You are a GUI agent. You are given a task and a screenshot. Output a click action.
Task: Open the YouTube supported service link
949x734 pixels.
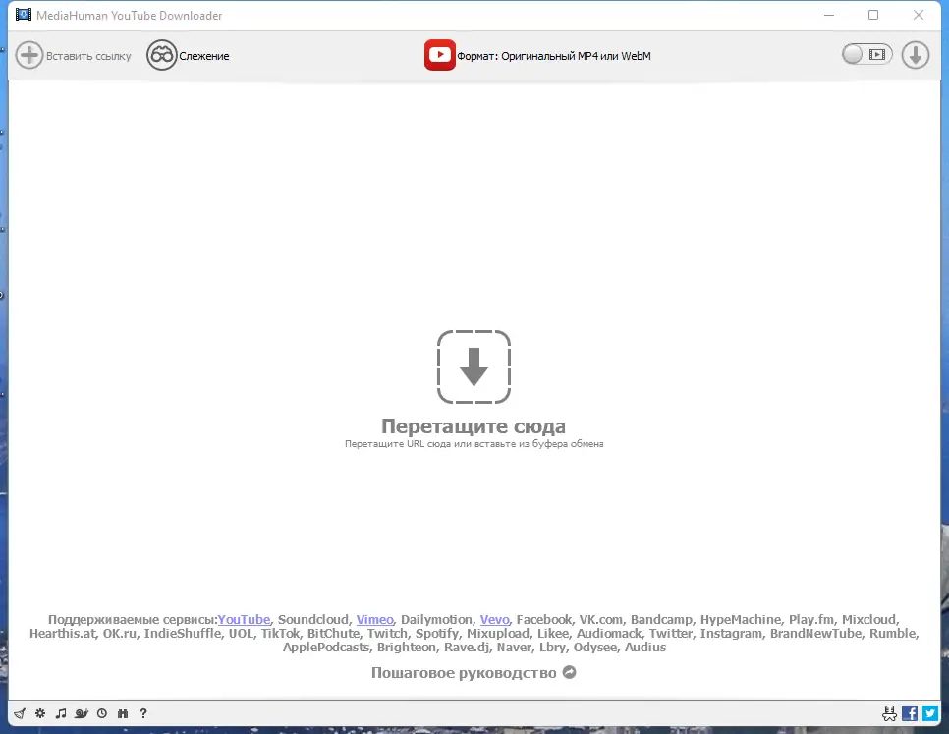click(244, 620)
